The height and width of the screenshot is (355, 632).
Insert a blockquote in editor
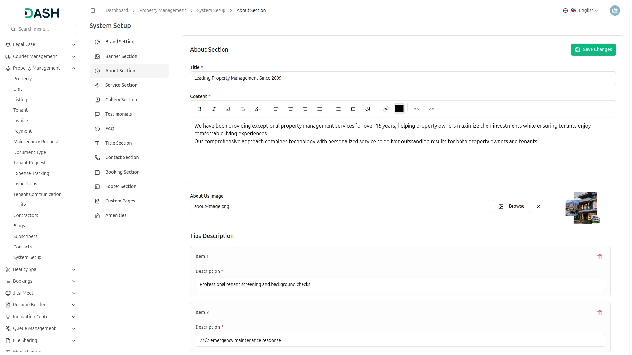(x=367, y=109)
